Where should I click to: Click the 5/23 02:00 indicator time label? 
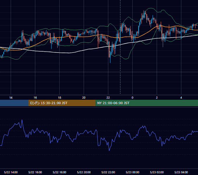point(157,172)
